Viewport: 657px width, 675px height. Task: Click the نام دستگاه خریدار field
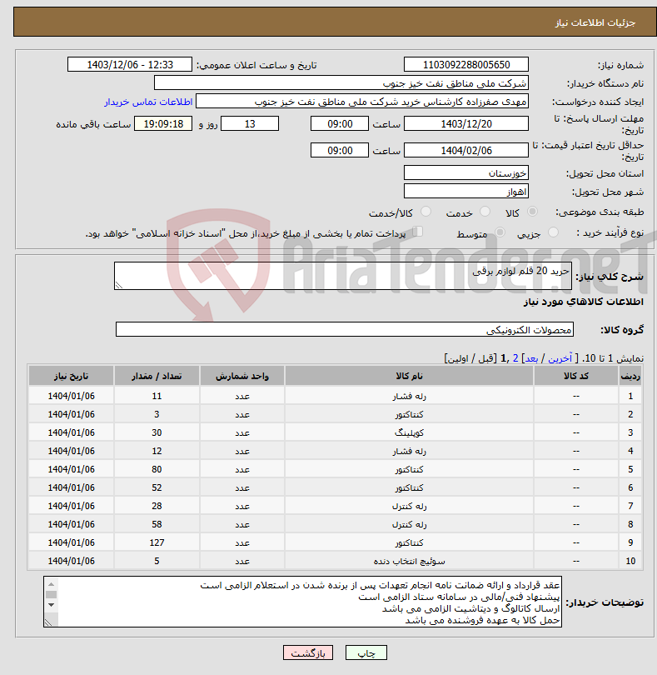pyautogui.click(x=341, y=83)
